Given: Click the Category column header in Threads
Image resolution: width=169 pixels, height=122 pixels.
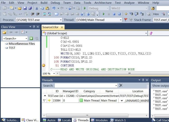Looking at the screenshot, I should (89, 91).
